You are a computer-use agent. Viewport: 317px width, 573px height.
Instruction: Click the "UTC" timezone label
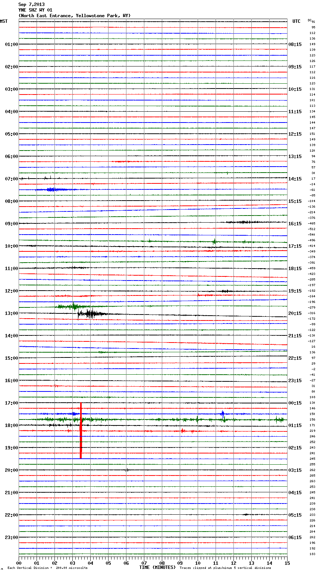(x=296, y=21)
